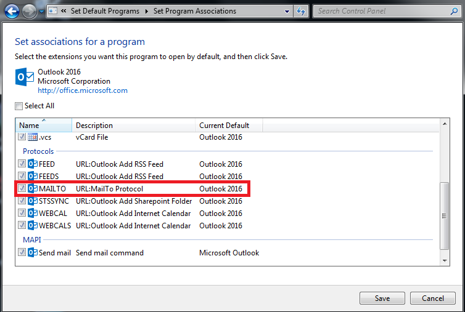Toggle the FEEDS protocol checkbox
Image resolution: width=465 pixels, height=312 pixels.
click(x=22, y=176)
